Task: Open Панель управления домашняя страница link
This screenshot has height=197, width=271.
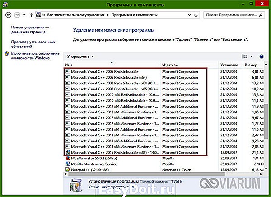Action: [x=30, y=29]
